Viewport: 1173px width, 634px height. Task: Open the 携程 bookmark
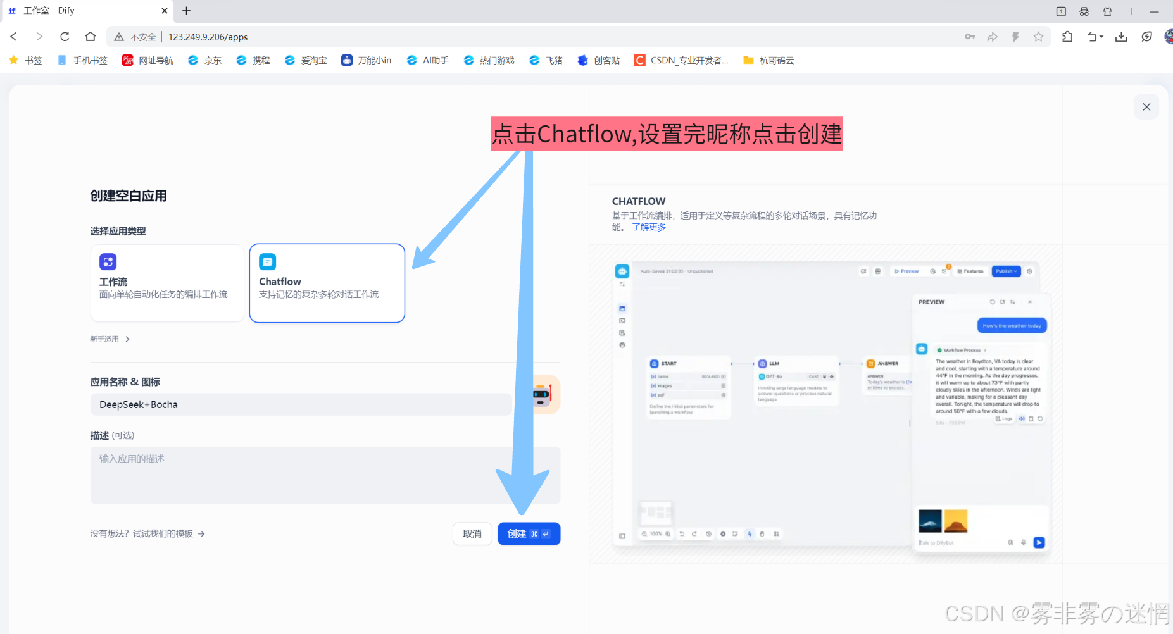tap(253, 60)
